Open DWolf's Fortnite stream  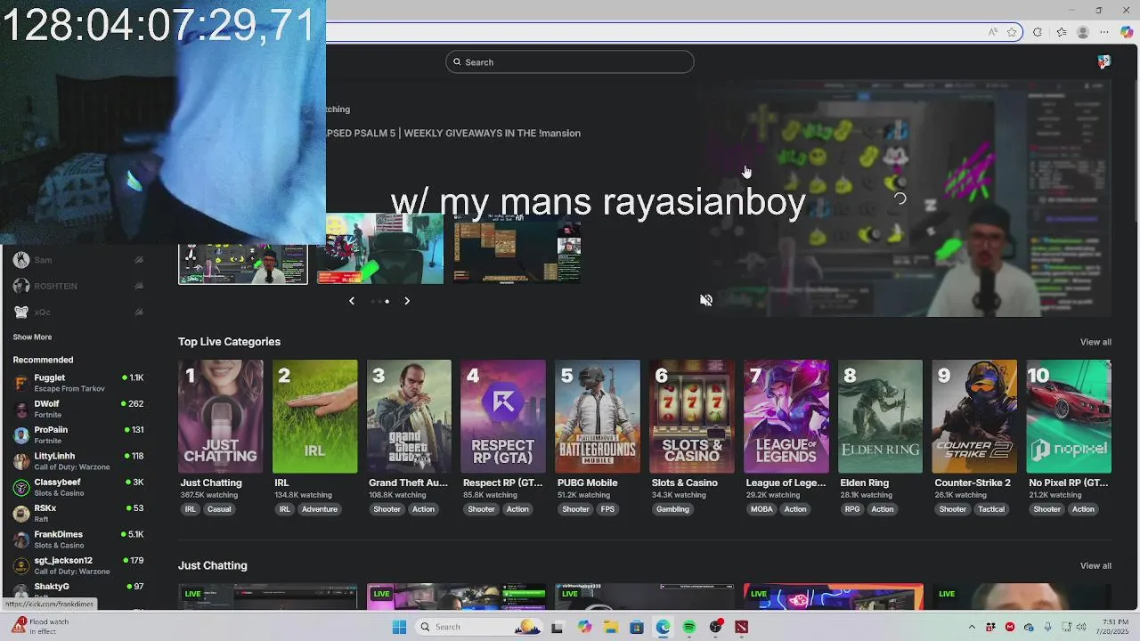pos(78,409)
